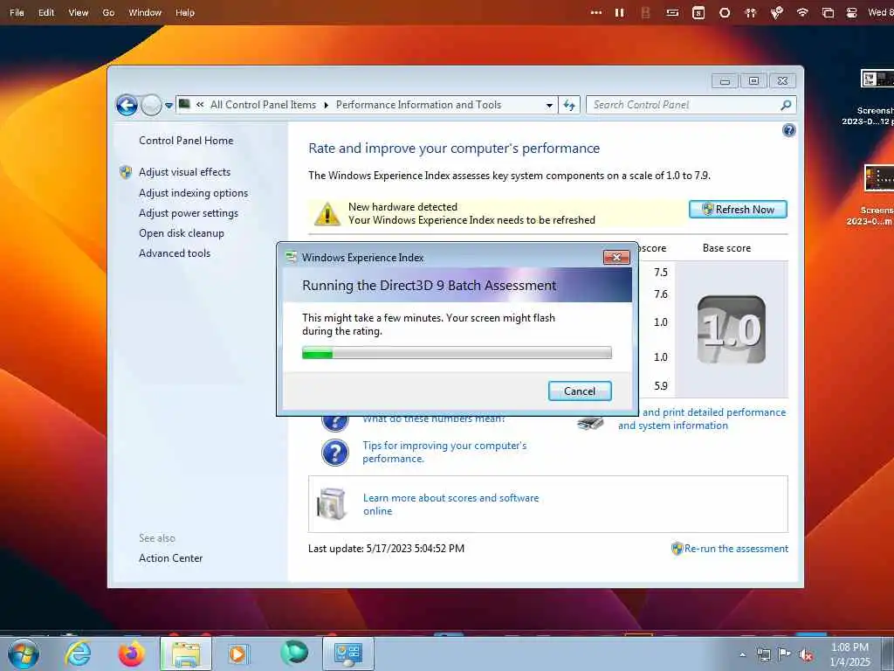Open Action Center under See also

click(x=170, y=558)
